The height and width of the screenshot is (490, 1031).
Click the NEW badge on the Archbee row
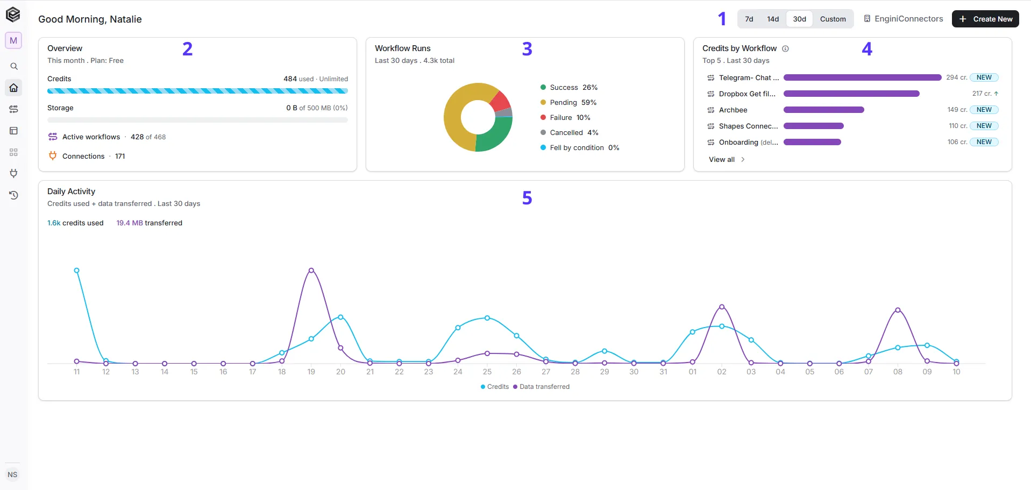[x=984, y=110]
